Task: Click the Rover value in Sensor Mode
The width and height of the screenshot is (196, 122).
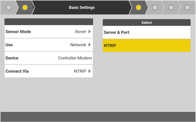Action: (x=81, y=32)
